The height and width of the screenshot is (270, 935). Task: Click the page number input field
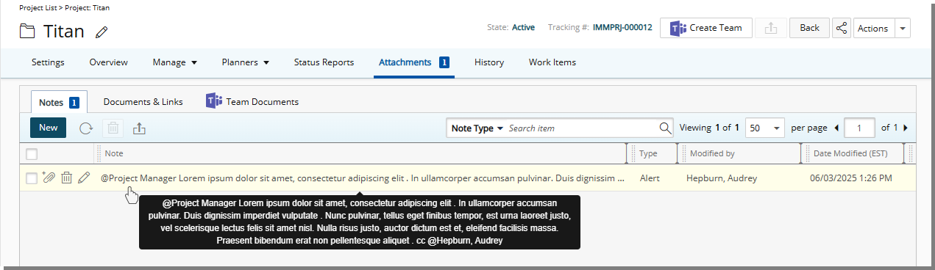point(859,128)
